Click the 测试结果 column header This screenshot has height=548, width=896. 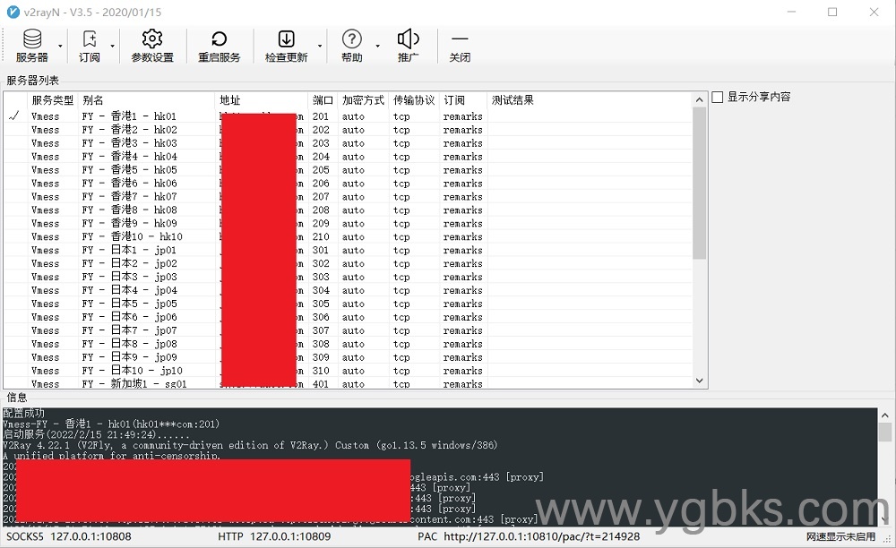click(x=590, y=100)
